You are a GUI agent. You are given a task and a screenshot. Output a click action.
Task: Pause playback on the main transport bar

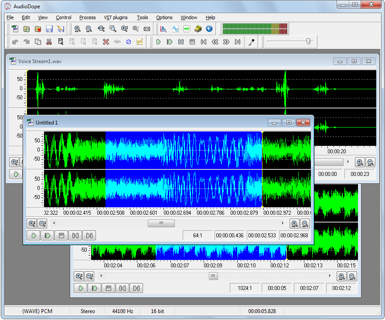click(181, 41)
